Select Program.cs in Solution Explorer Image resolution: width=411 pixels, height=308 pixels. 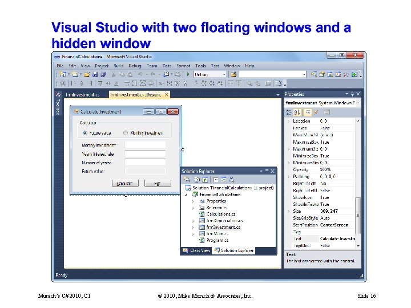click(217, 240)
